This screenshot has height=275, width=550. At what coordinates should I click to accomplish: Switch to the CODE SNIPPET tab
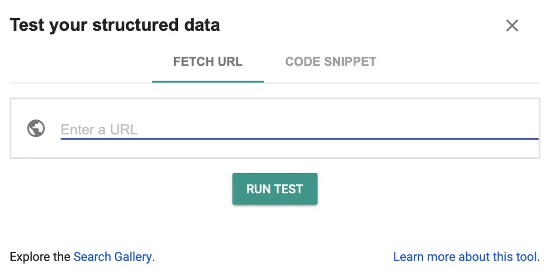(331, 62)
